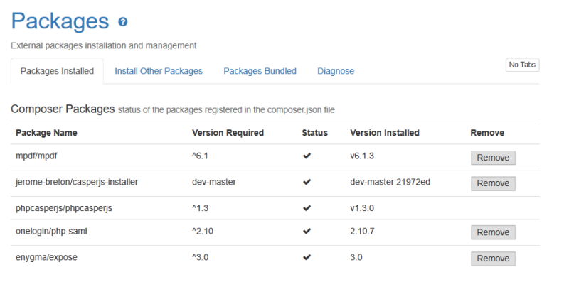
Task: Click the help question mark icon beside Packages
Action: [x=123, y=22]
